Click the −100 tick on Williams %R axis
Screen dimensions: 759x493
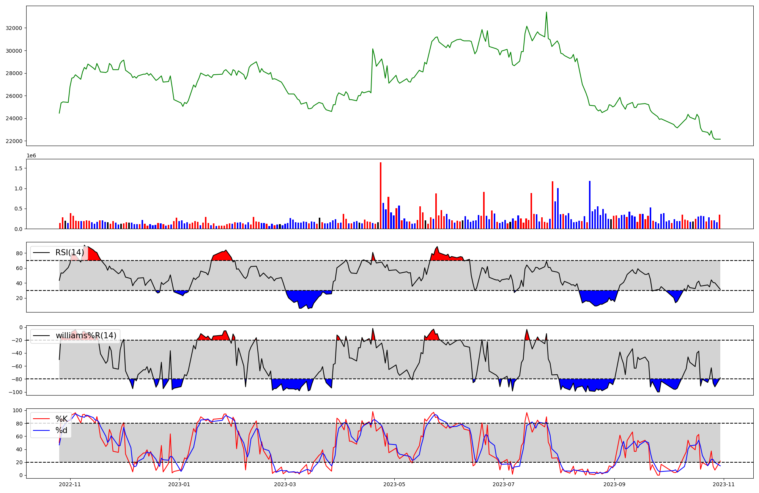pyautogui.click(x=16, y=392)
